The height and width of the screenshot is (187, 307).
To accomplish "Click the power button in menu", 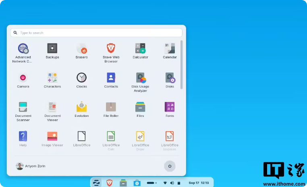I will click(170, 166).
